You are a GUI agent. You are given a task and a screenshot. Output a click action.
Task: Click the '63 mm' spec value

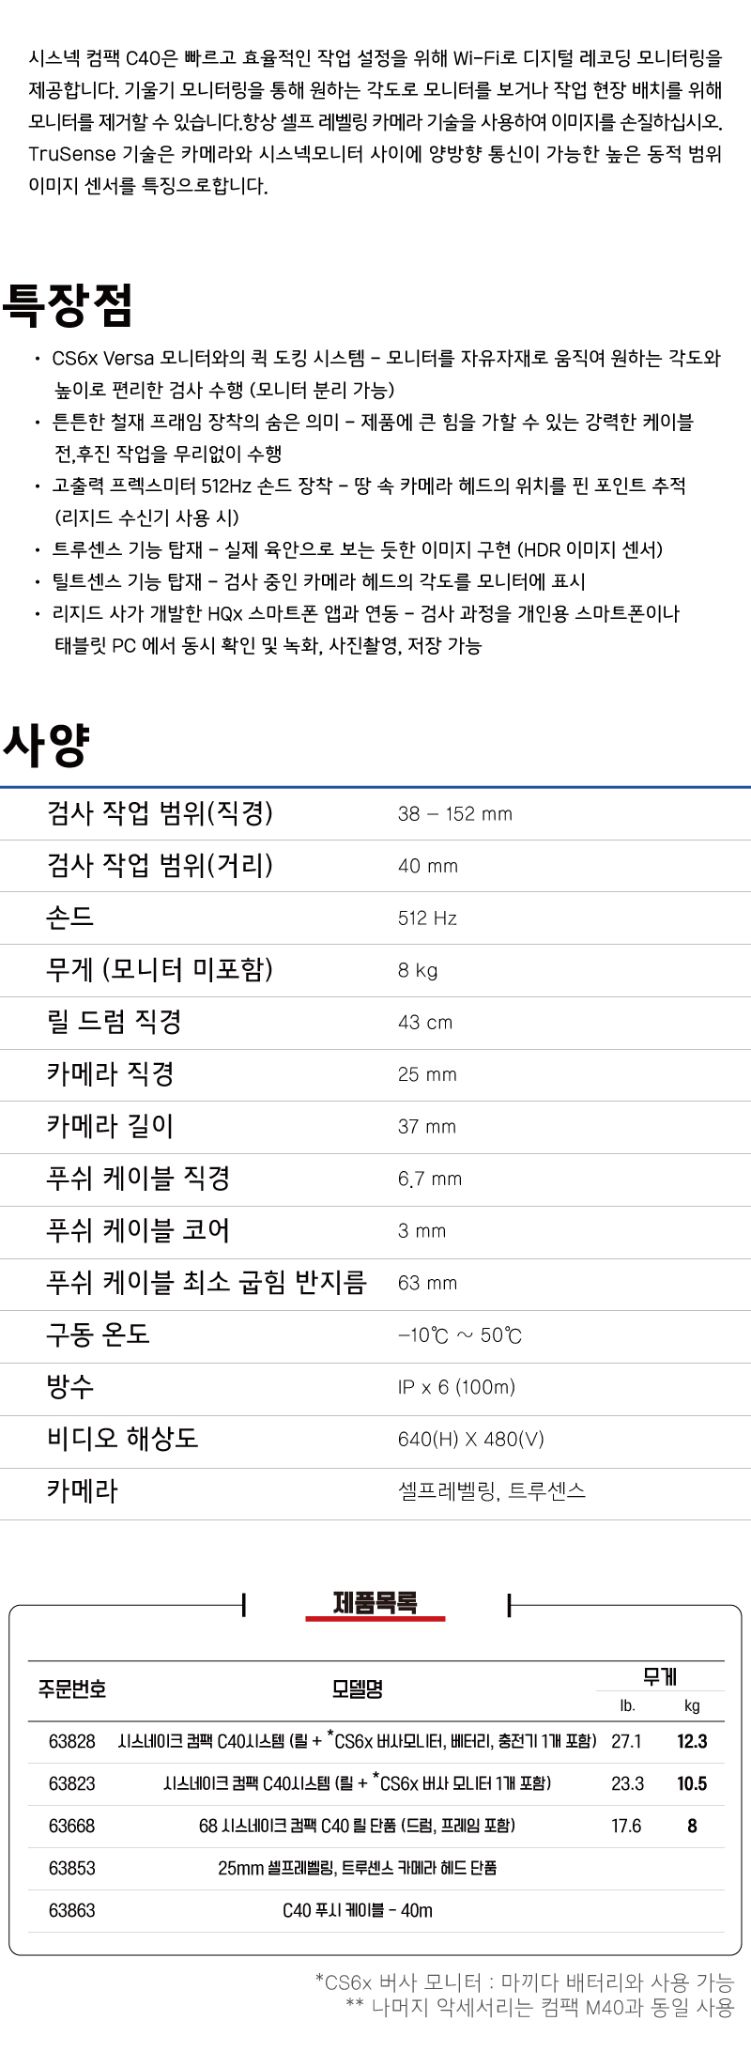(x=427, y=1283)
